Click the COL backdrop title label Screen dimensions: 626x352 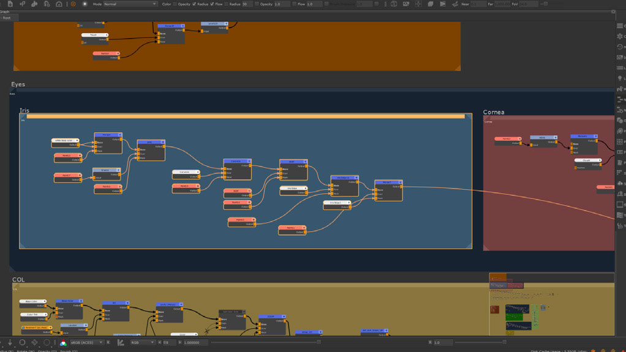[18, 280]
